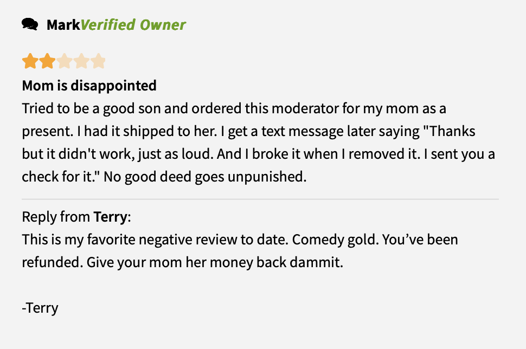Select the third faded rating star

click(x=65, y=61)
